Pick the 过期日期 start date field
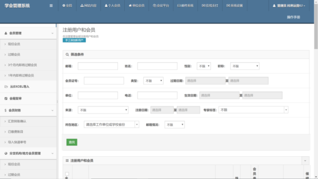318x179 pixels. pyautogui.click(x=205, y=81)
